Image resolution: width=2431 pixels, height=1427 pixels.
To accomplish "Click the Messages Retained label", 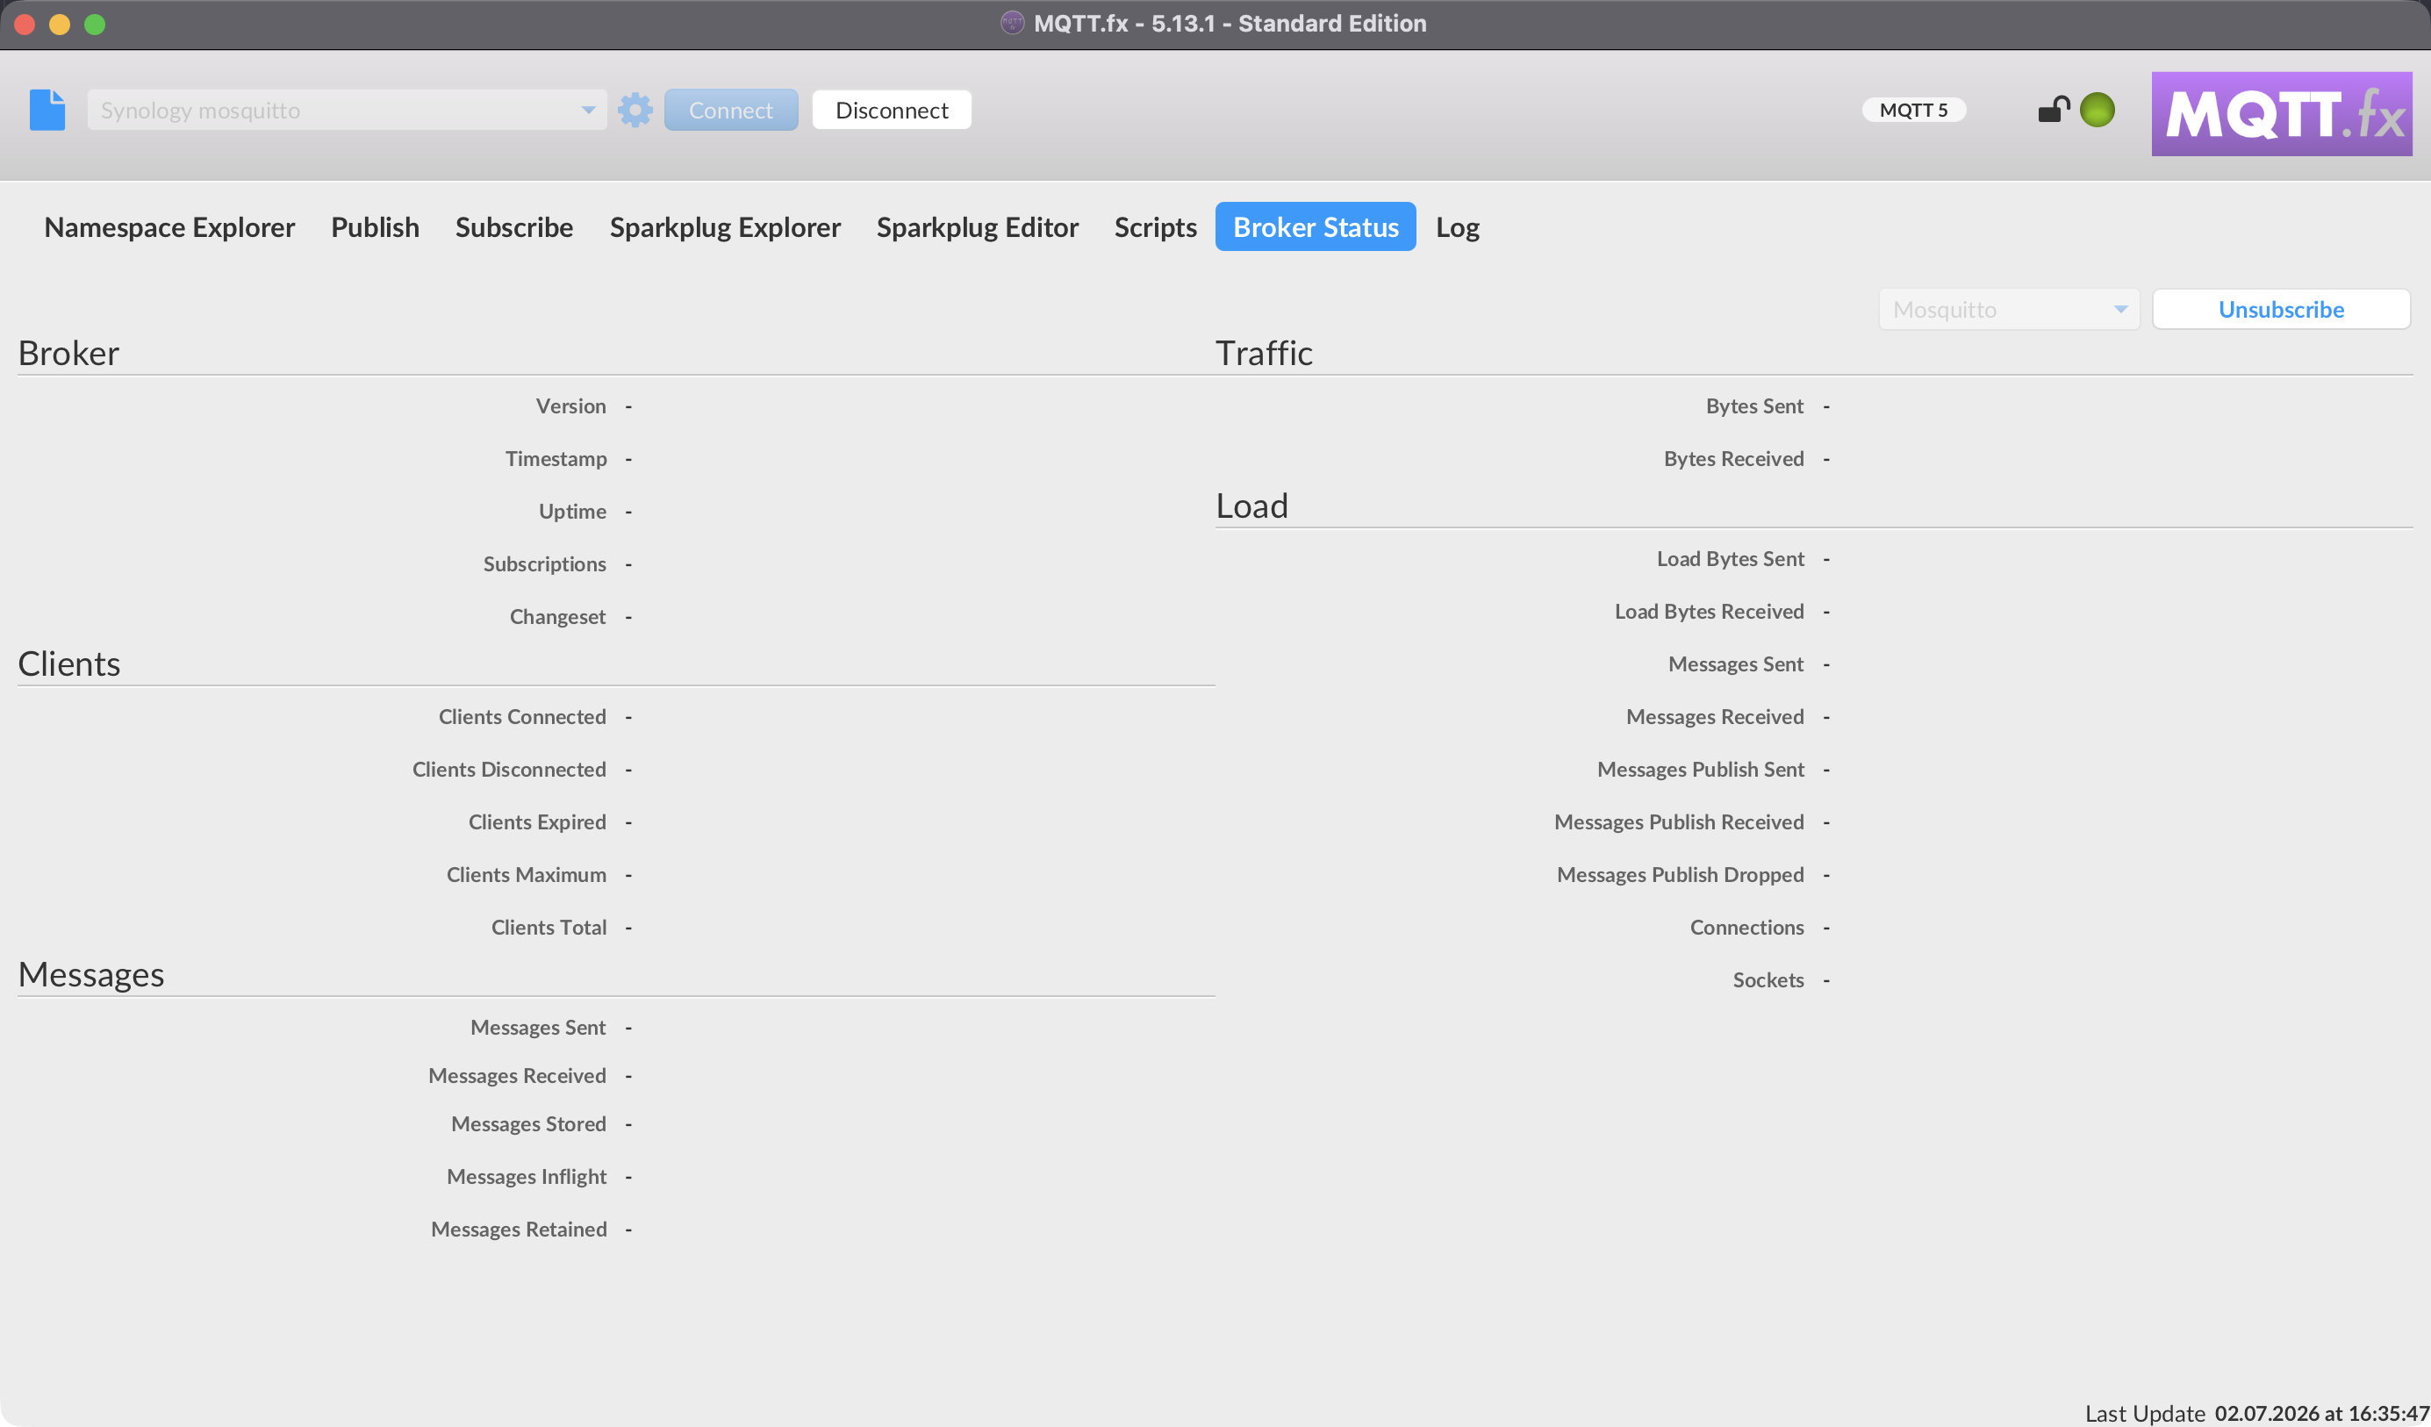I will tap(519, 1230).
